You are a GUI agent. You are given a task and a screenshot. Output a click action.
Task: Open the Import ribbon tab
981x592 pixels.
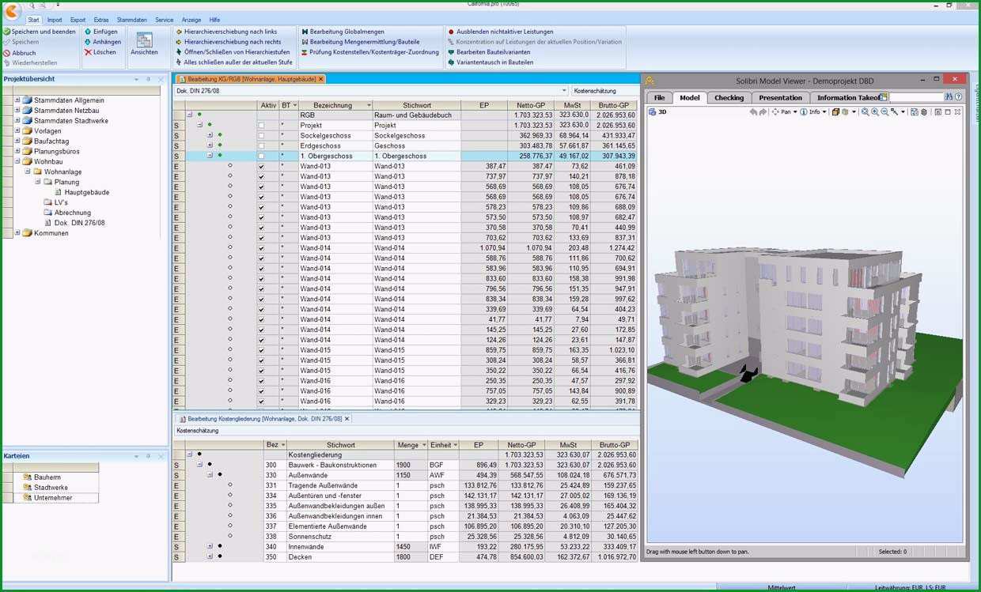click(x=55, y=20)
